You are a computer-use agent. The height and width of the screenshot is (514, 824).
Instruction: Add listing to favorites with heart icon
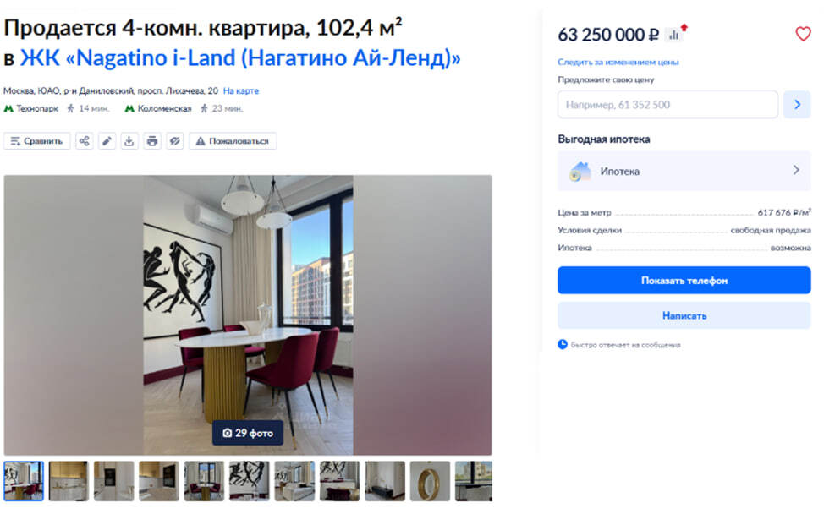click(803, 34)
